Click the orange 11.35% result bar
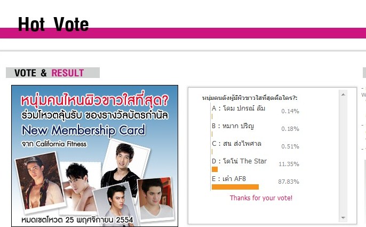Image resolution: width=366 pixels, height=227 pixels. [x=214, y=169]
